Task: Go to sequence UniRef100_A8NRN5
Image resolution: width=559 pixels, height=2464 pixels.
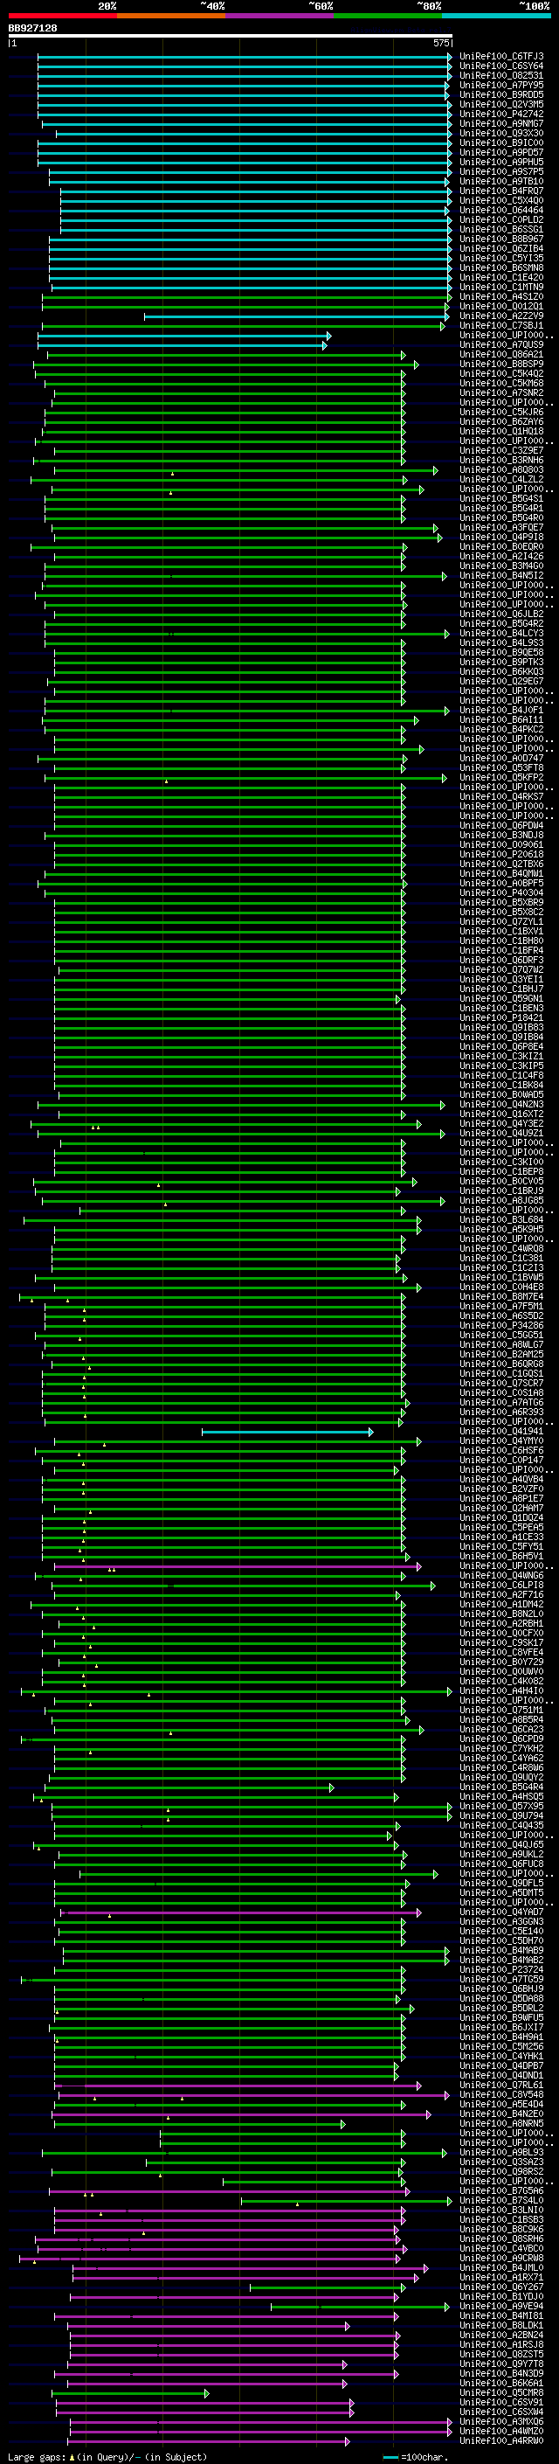Action: click(x=501, y=2123)
